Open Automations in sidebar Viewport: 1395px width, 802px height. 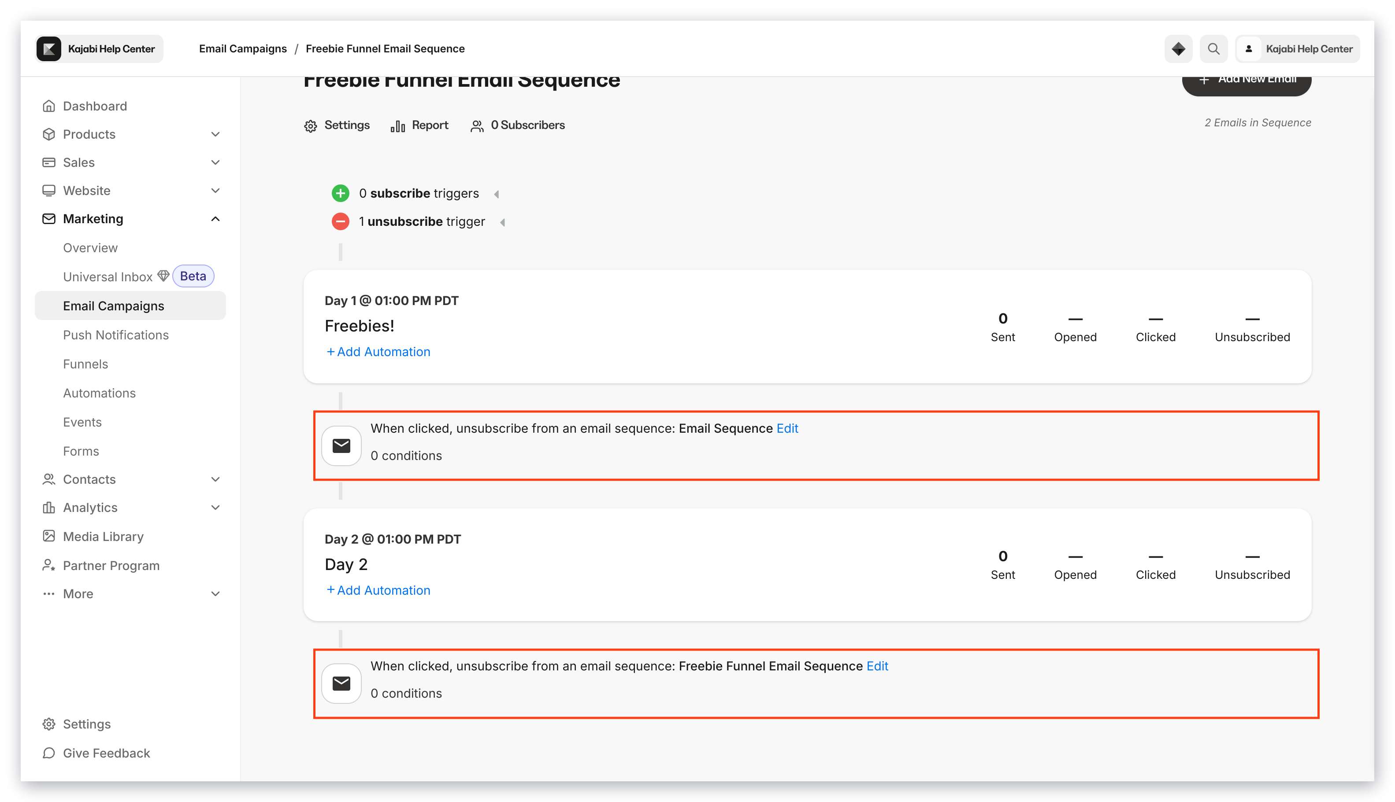99,393
